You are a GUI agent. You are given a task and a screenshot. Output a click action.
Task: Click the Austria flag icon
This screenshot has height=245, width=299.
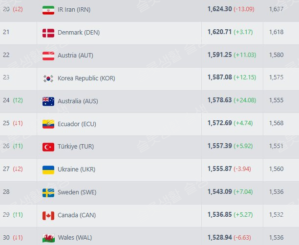click(x=48, y=56)
